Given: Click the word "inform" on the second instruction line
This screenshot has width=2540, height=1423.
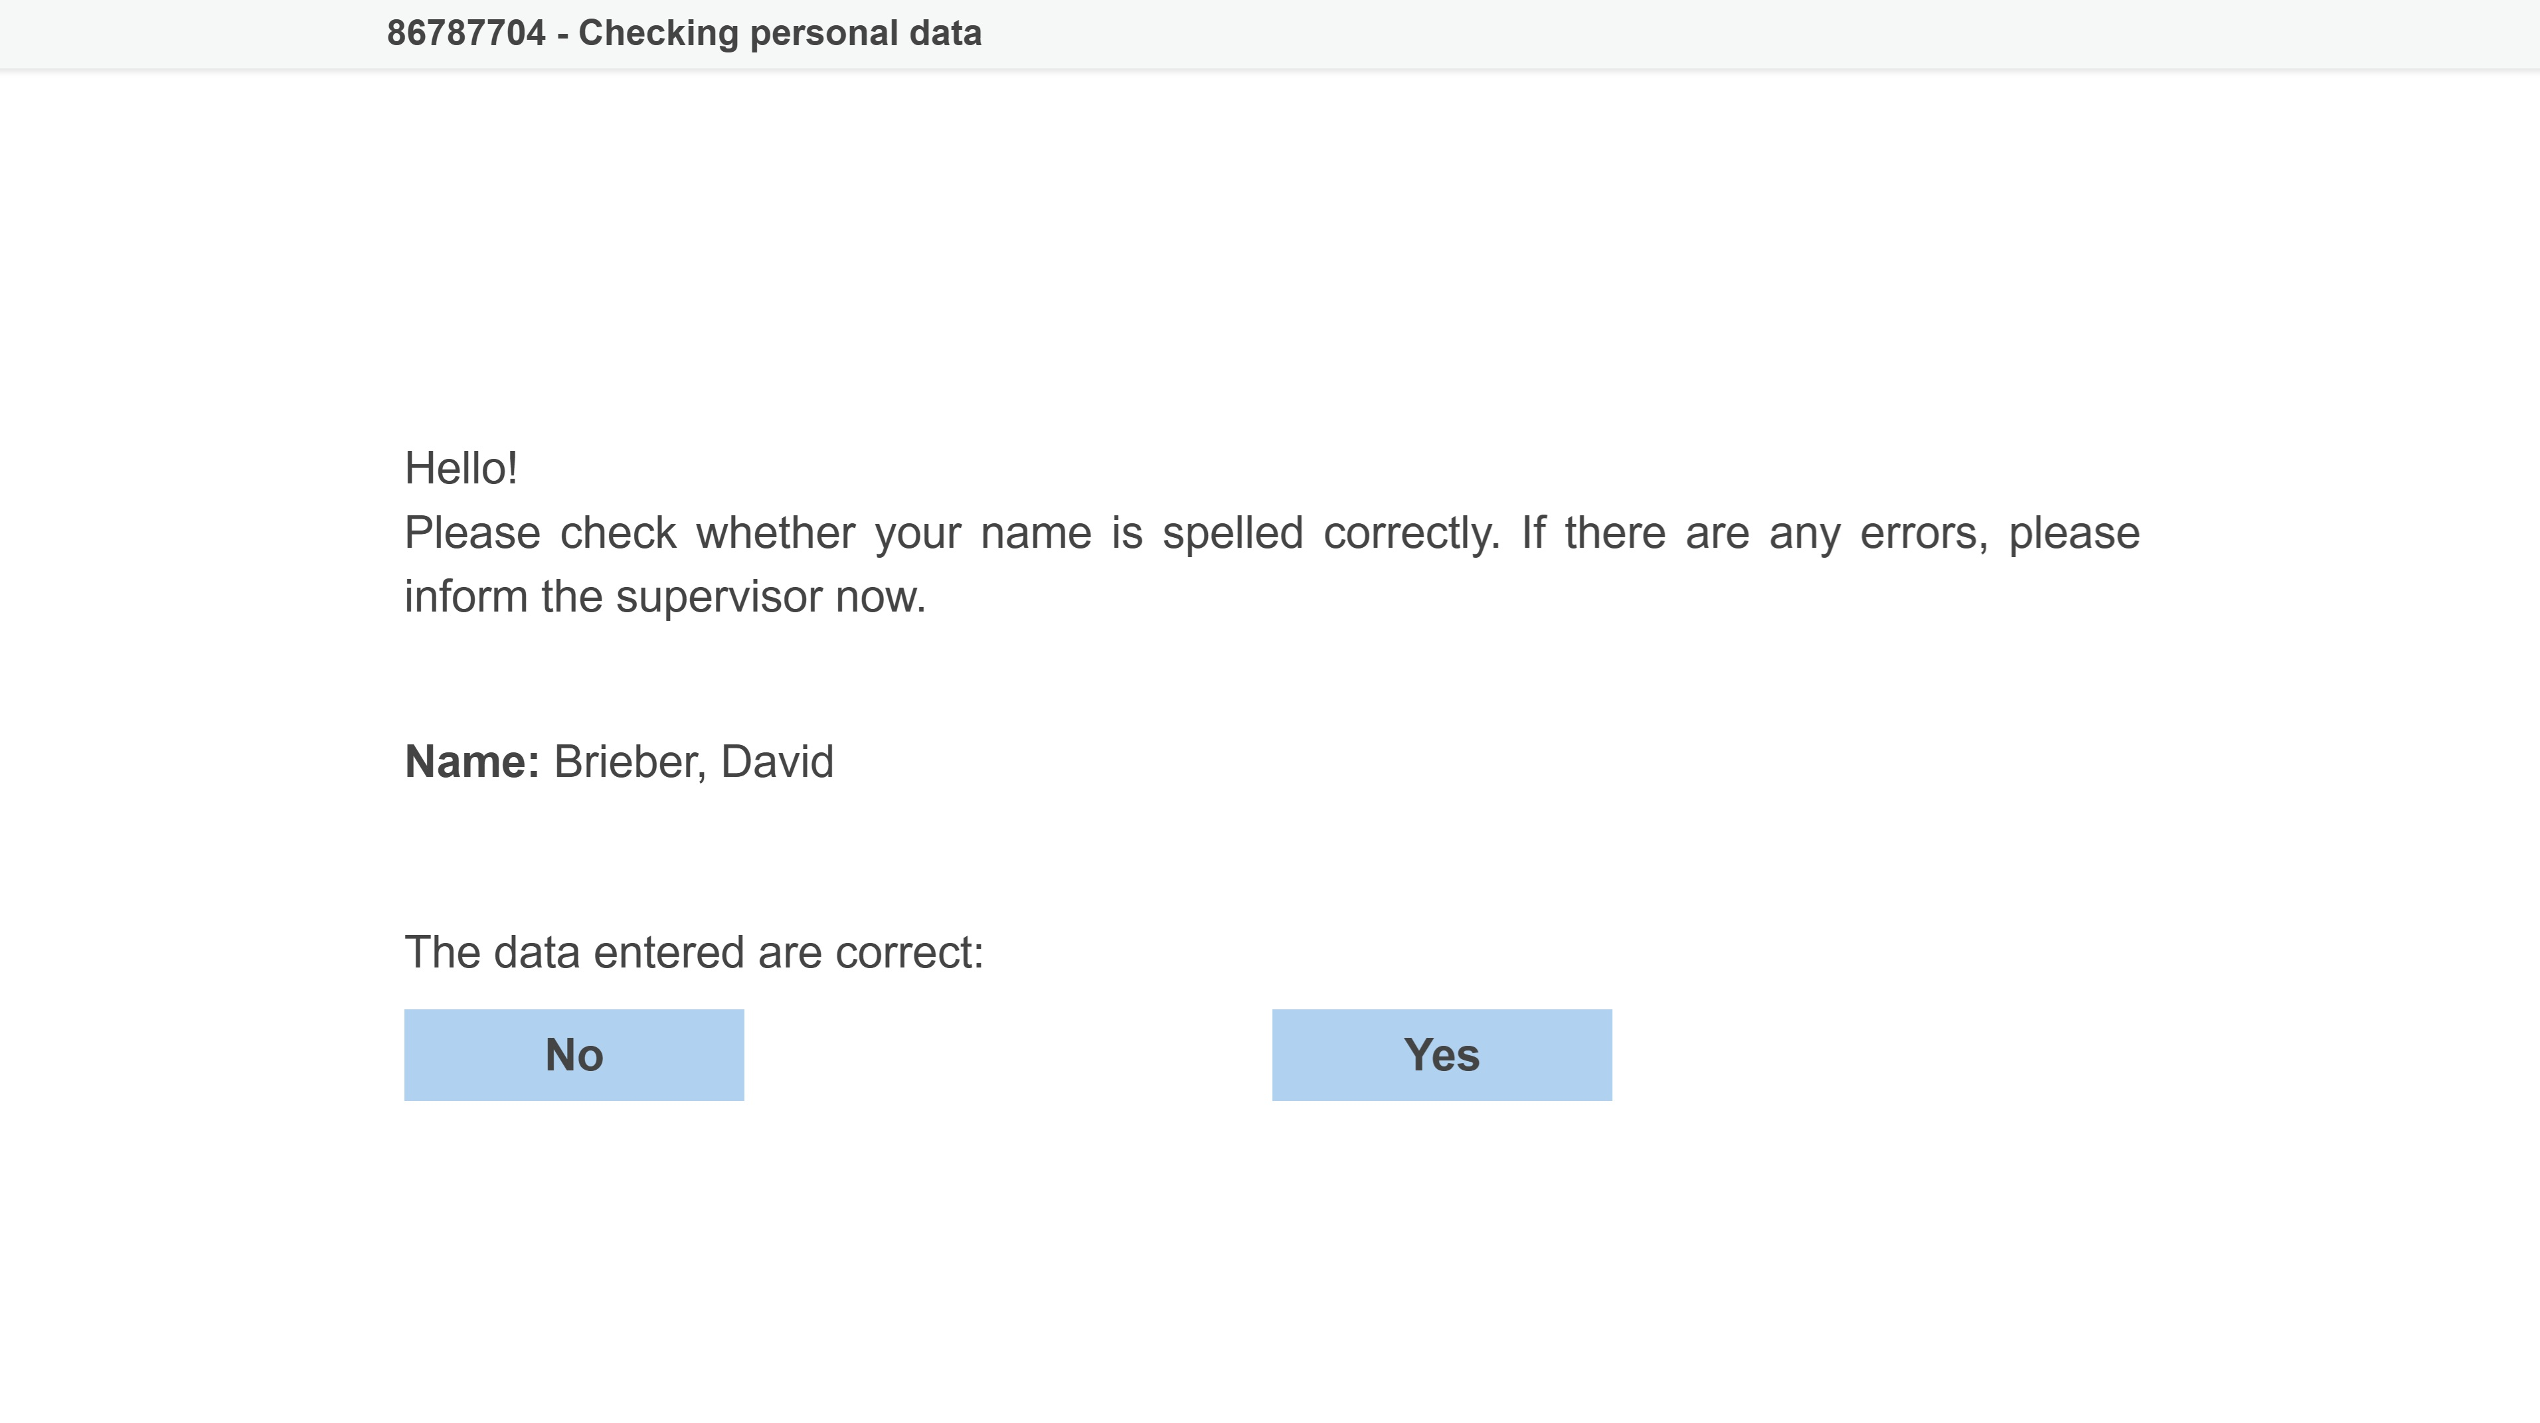Looking at the screenshot, I should point(466,596).
